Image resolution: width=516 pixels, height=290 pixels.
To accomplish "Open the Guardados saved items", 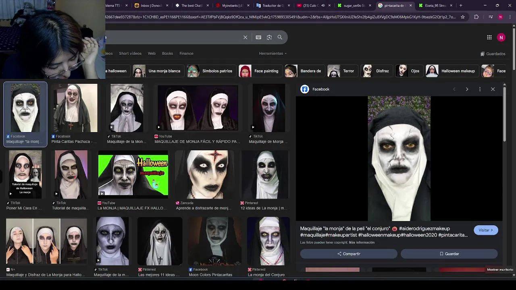I will tap(493, 54).
